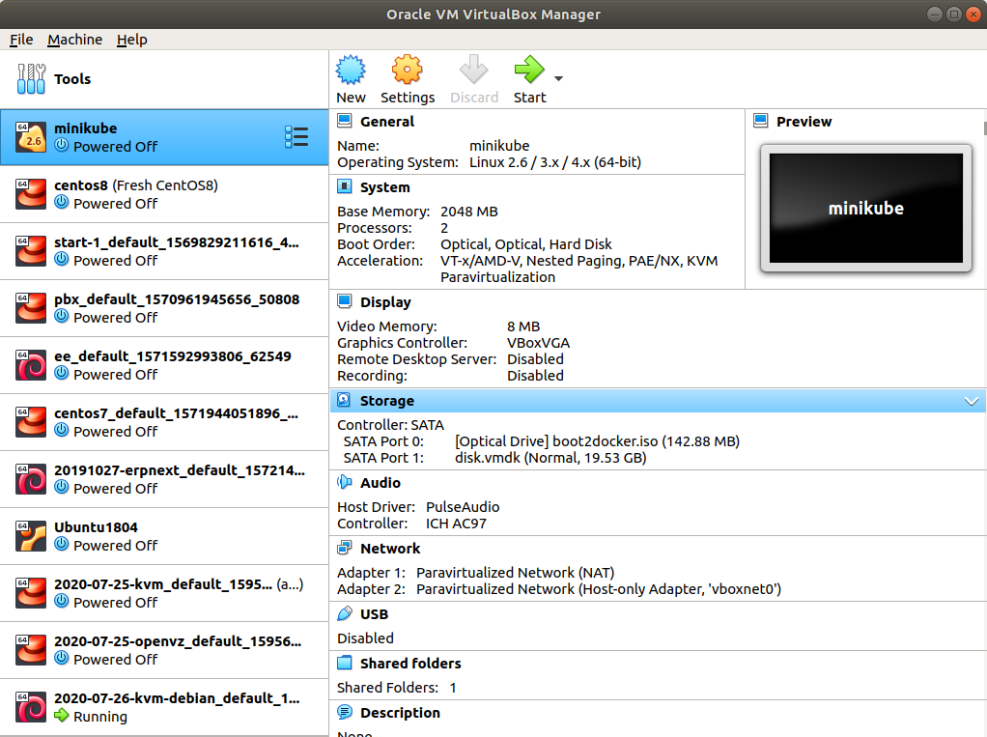
Task: Collapse the Storage section chevron
Action: pos(971,400)
